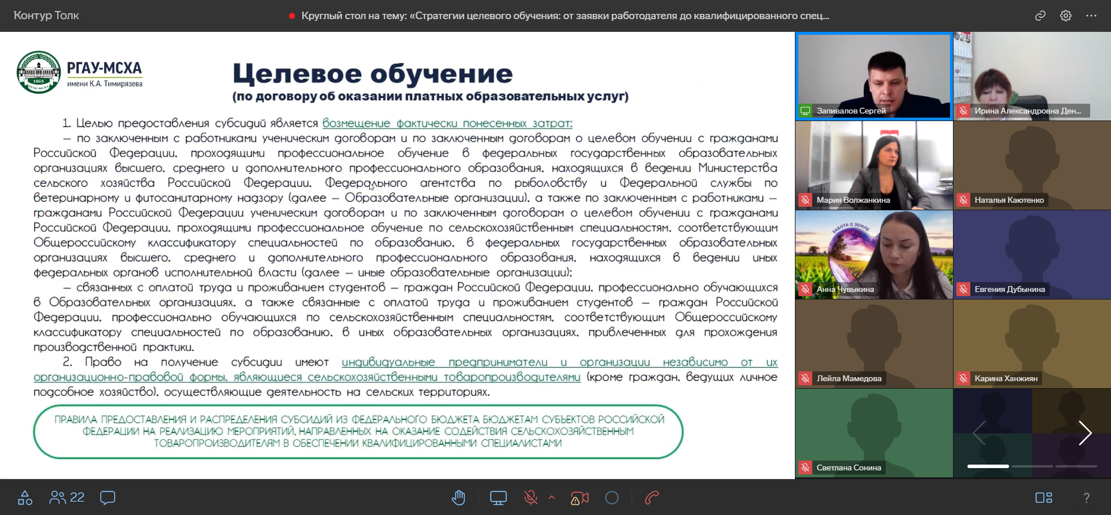Open the participants list showing 22
1111x515 pixels.
pyautogui.click(x=67, y=498)
